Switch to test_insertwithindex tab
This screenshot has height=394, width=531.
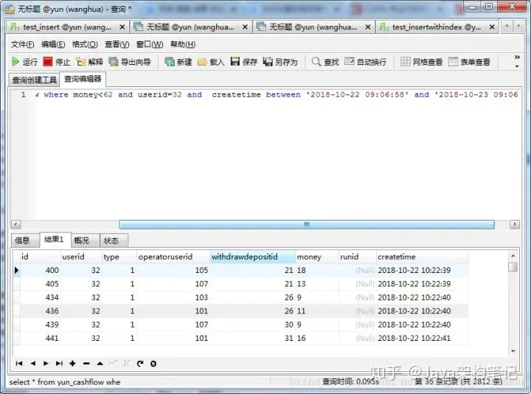point(436,27)
